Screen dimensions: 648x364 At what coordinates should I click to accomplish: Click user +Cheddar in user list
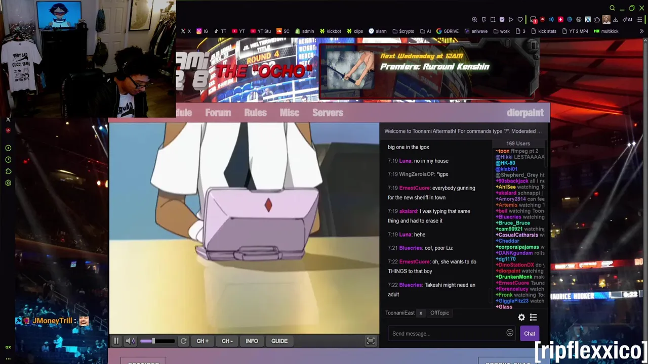tap(508, 241)
